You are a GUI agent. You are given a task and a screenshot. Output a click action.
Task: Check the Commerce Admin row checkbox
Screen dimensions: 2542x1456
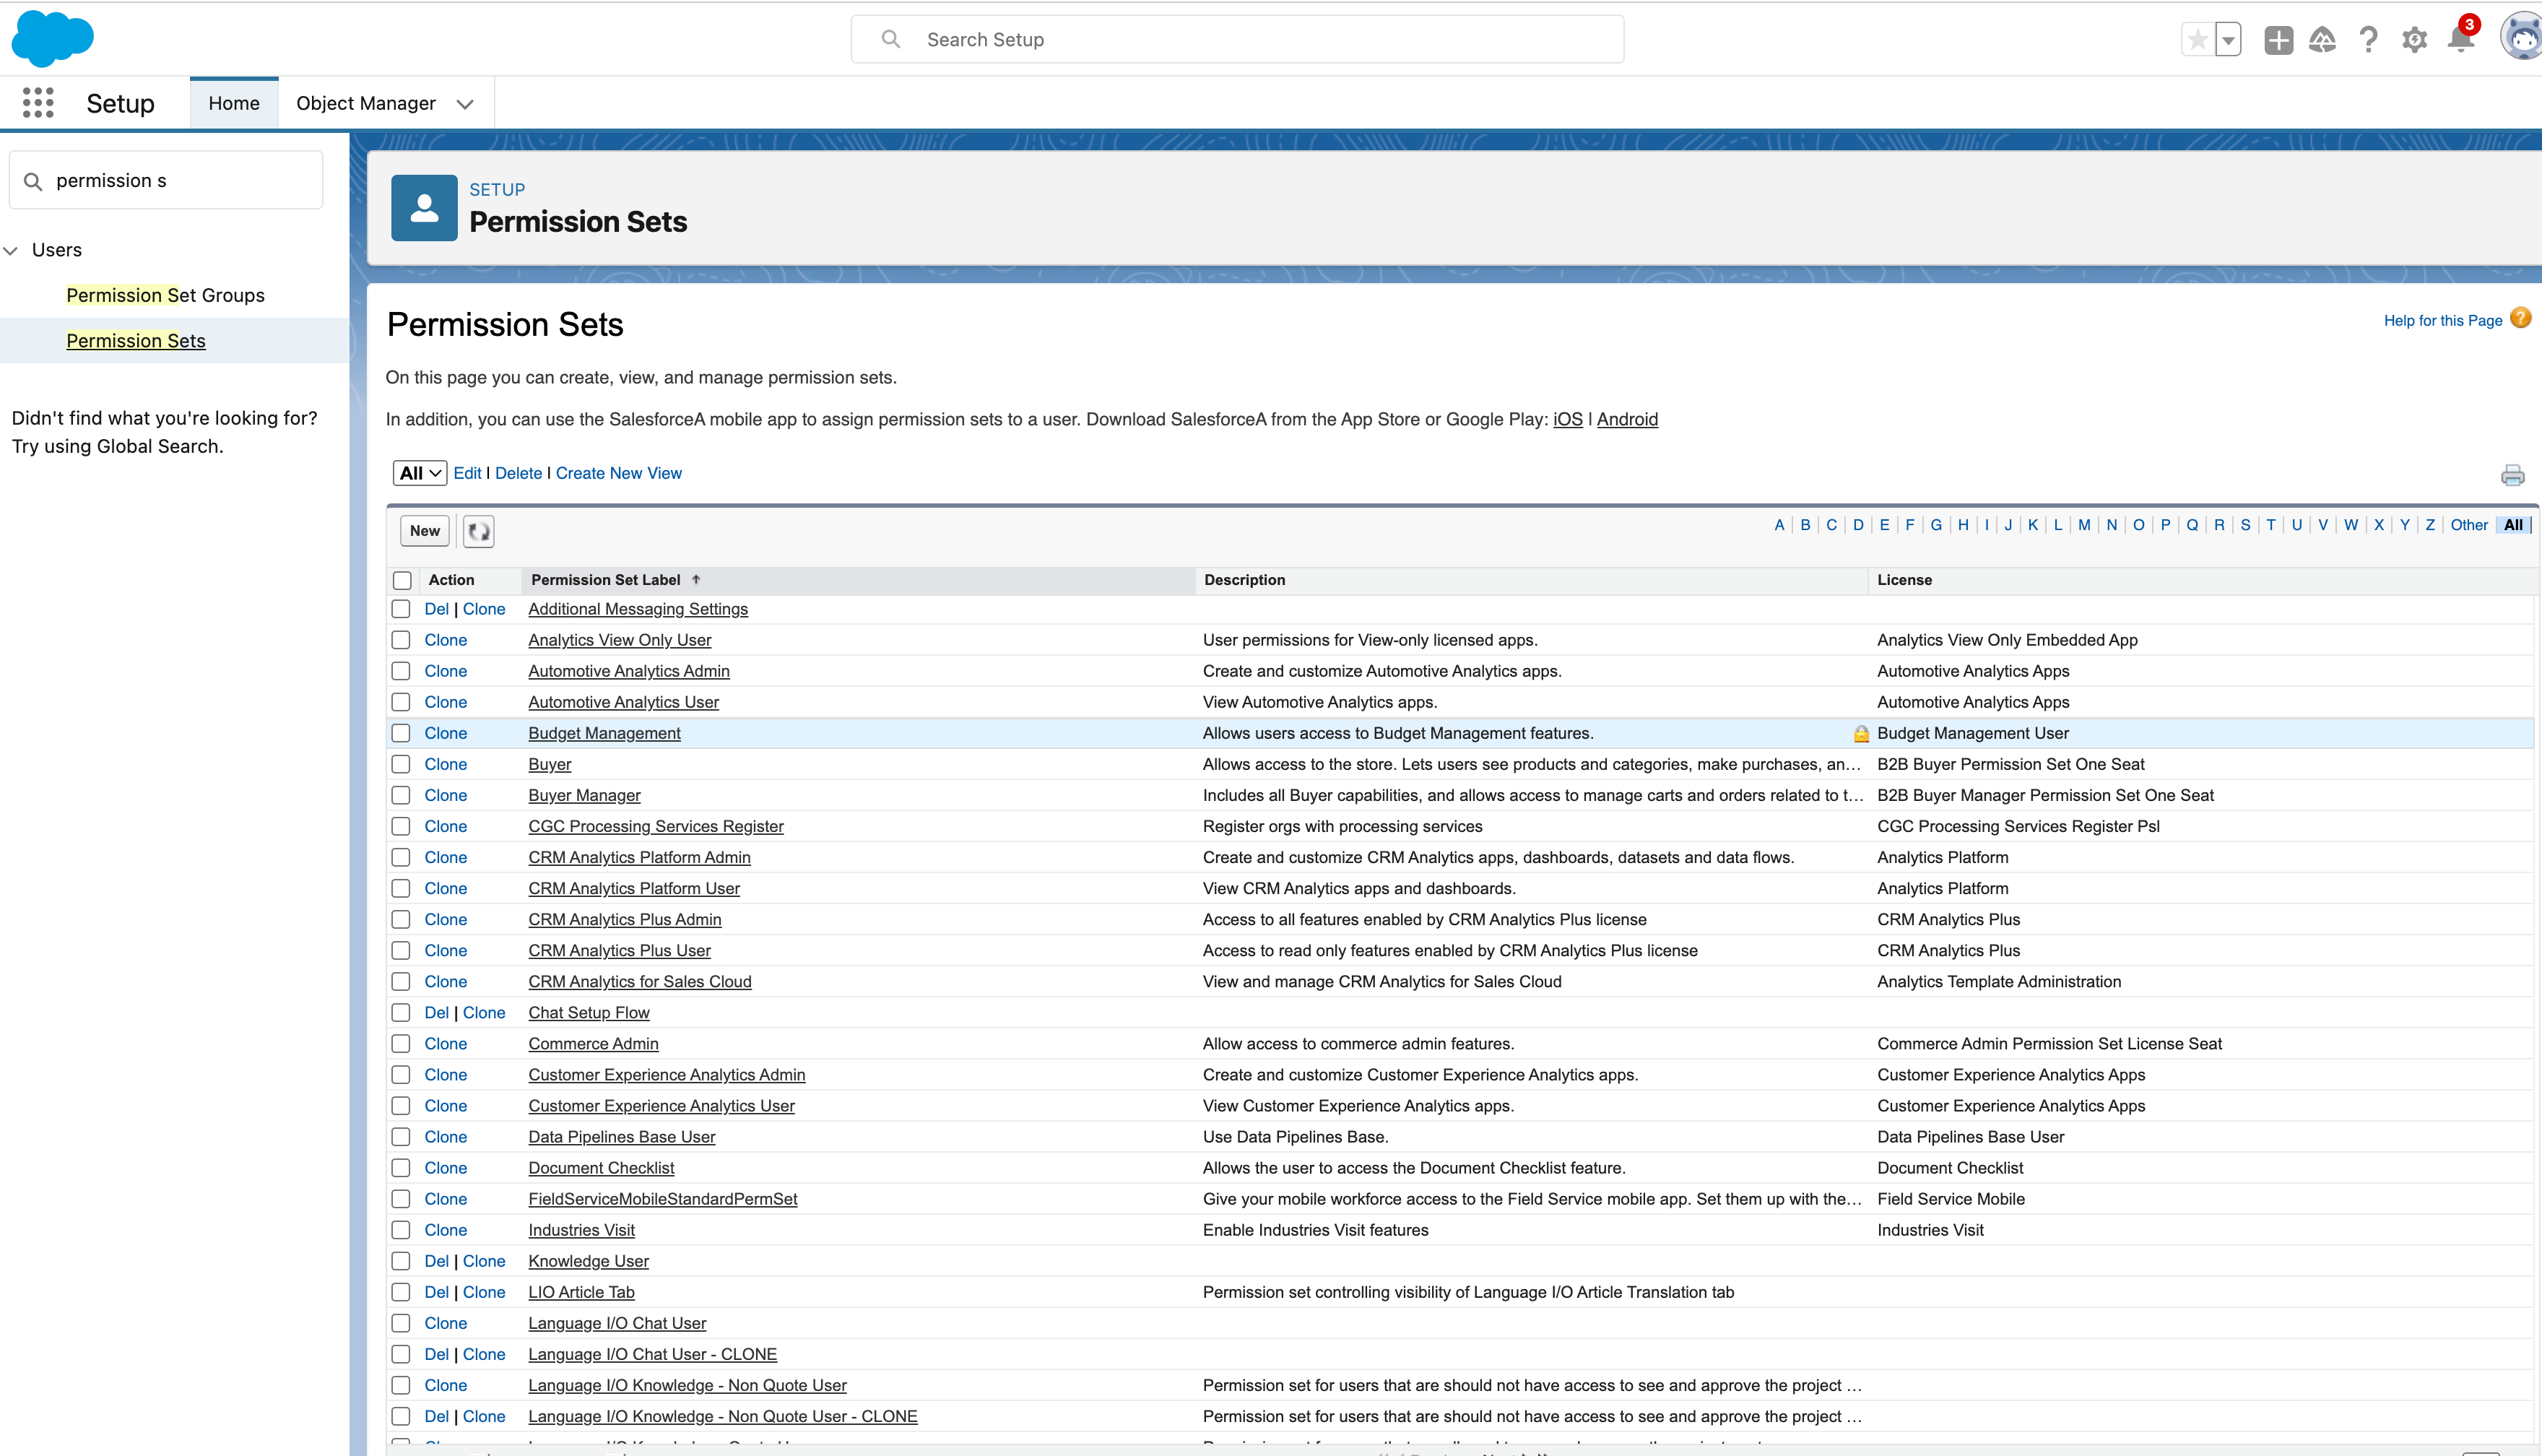pos(401,1043)
